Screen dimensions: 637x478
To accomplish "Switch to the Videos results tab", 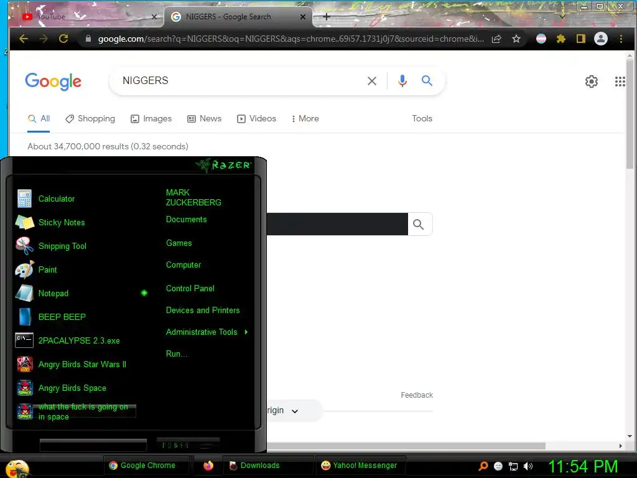I will click(257, 119).
